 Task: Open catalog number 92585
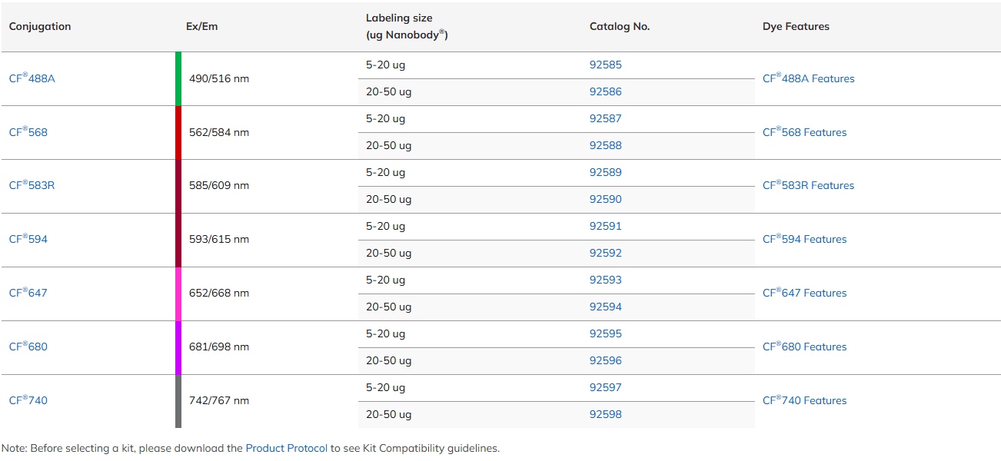pyautogui.click(x=605, y=65)
